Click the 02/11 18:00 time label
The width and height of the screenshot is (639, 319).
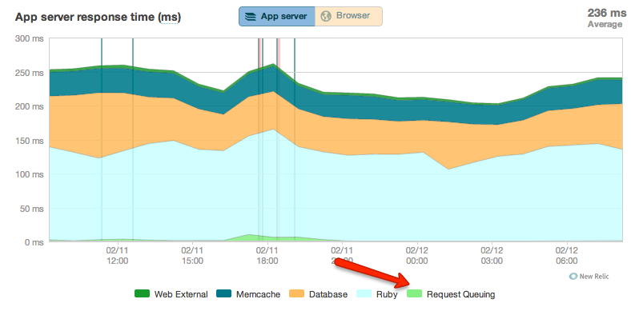coord(267,255)
